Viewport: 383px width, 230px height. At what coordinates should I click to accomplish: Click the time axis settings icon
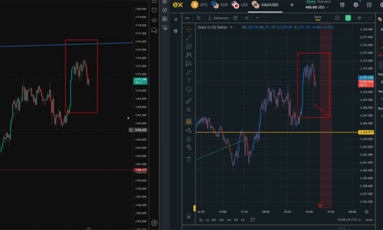click(366, 212)
